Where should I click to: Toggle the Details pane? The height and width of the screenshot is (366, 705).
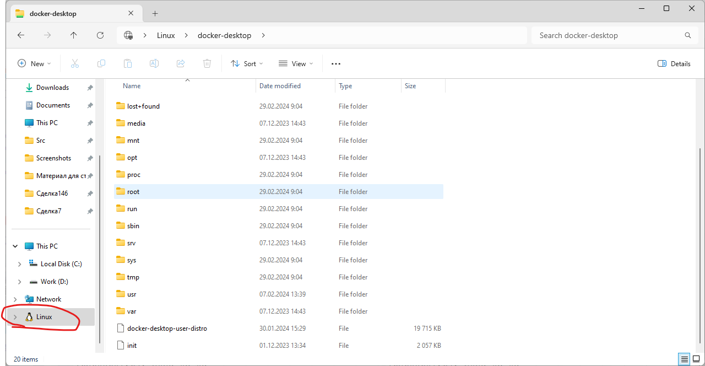(674, 63)
